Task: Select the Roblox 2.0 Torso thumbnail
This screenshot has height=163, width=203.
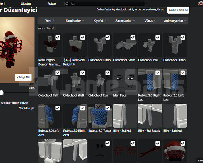Action: point(100,116)
